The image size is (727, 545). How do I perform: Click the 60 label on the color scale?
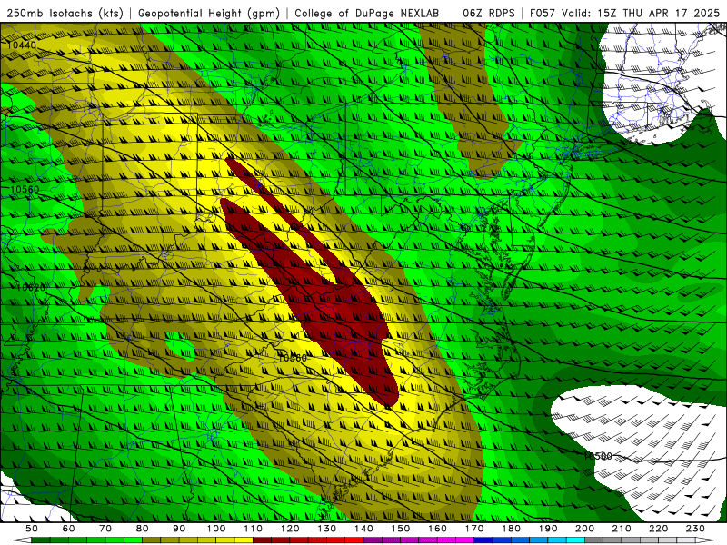click(69, 529)
